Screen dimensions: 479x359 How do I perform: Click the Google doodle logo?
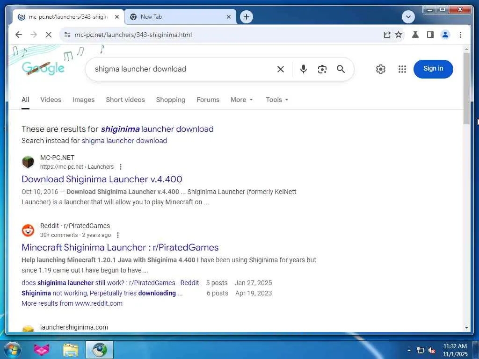43,68
